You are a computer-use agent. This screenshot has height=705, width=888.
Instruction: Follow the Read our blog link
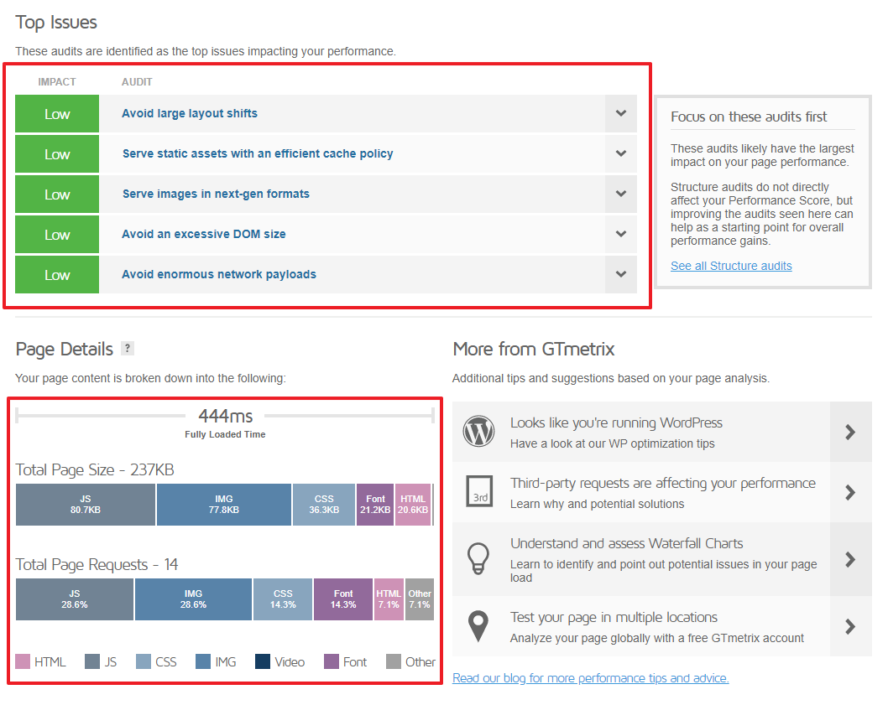pyautogui.click(x=590, y=677)
